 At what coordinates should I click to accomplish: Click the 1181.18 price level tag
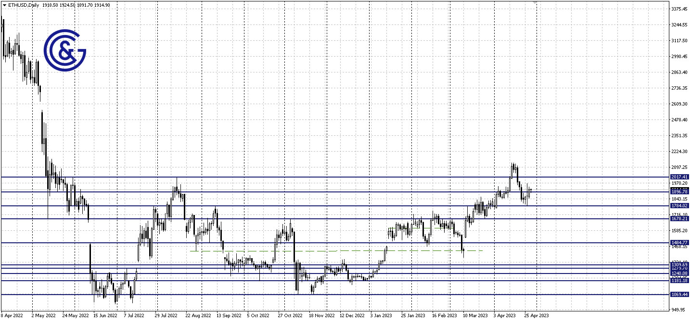680,281
